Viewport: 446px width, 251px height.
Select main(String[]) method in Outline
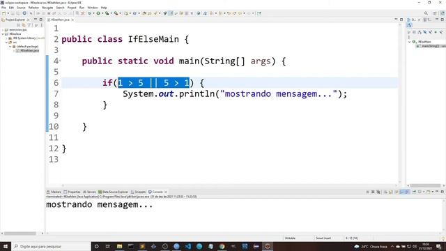pos(431,46)
